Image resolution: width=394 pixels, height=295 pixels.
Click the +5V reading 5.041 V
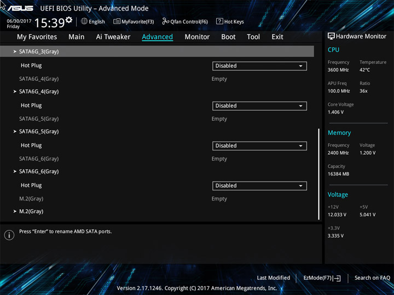[x=368, y=215]
